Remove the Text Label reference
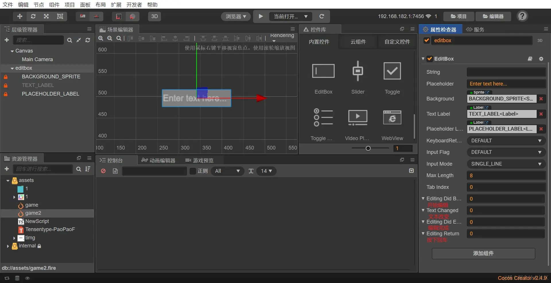The width and height of the screenshot is (551, 283). click(541, 114)
